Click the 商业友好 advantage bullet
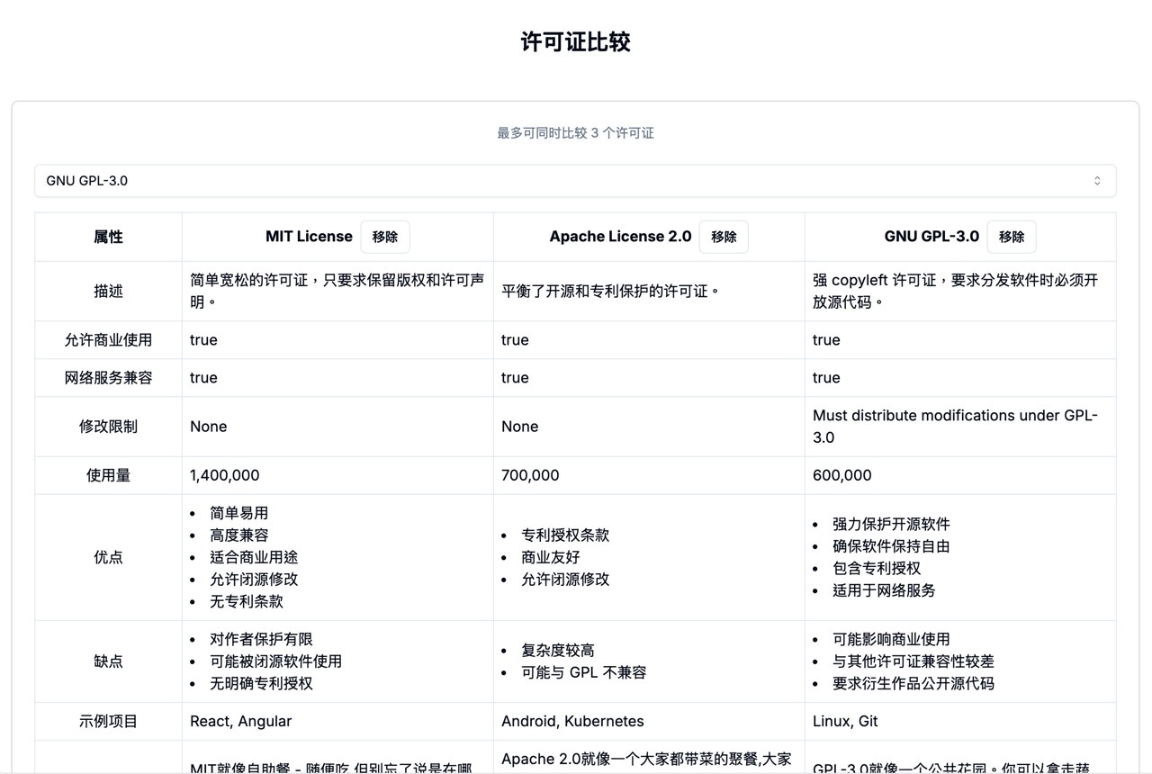1152x774 pixels. coord(551,557)
